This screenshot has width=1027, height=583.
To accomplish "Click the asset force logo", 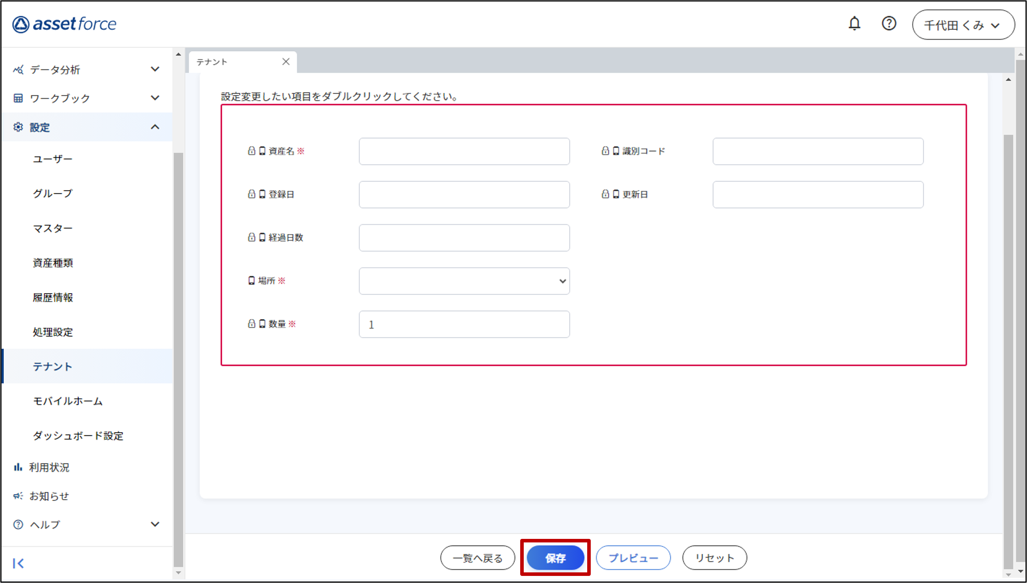I will coord(64,24).
